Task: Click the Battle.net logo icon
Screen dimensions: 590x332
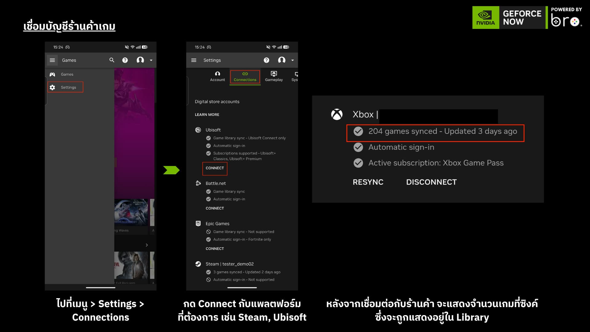Action: (x=198, y=183)
